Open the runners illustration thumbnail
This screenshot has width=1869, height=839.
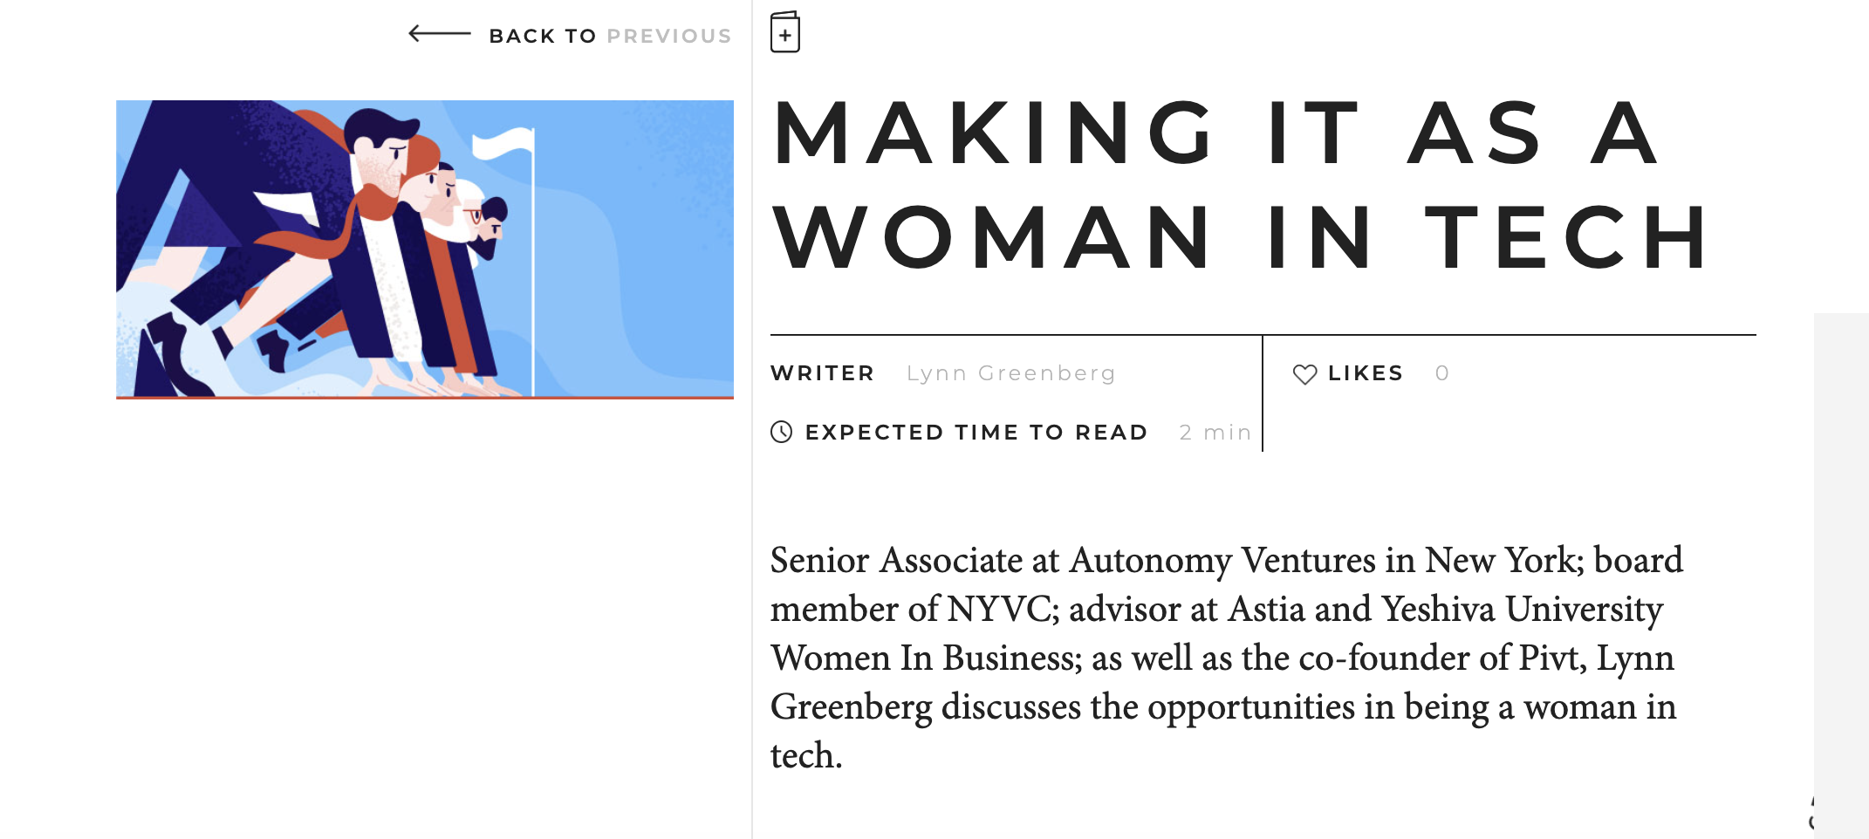[x=425, y=249]
